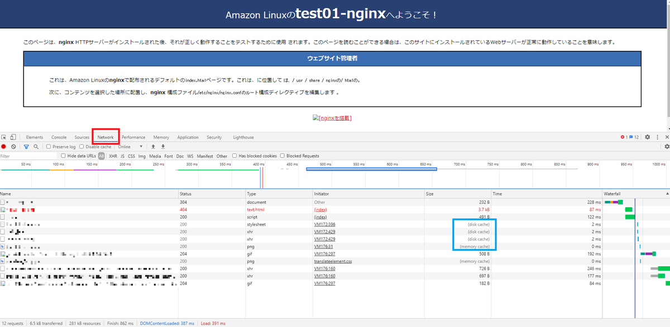The width and height of the screenshot is (670, 327).
Task: Enable Preserve log checkbox
Action: pyautogui.click(x=49, y=147)
